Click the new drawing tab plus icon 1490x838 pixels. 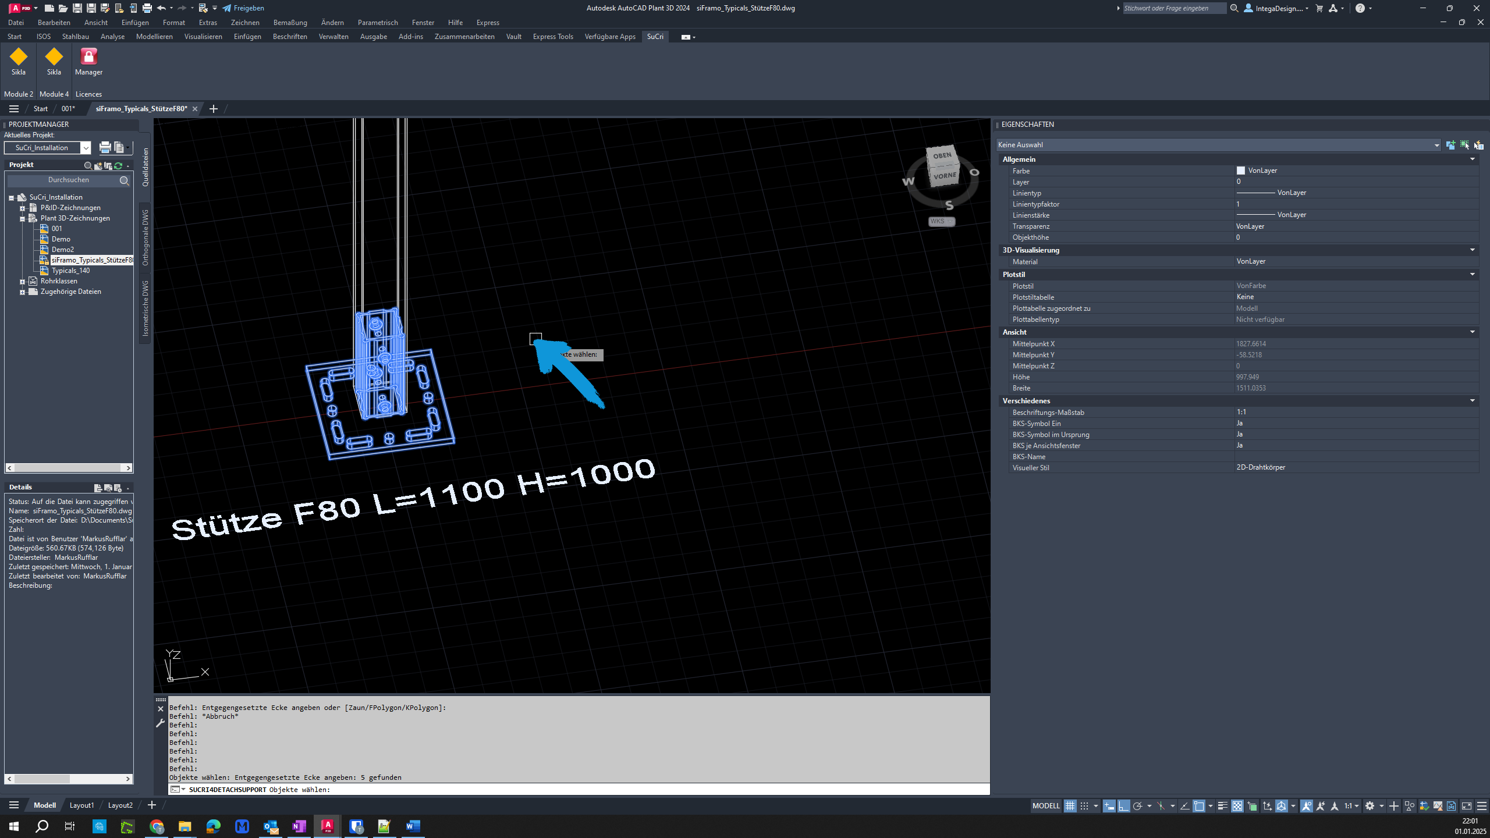[214, 108]
